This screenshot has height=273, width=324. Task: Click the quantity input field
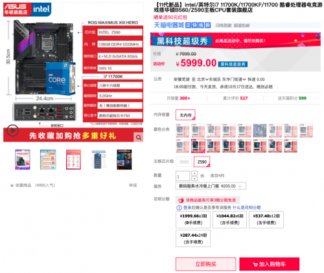183,176
